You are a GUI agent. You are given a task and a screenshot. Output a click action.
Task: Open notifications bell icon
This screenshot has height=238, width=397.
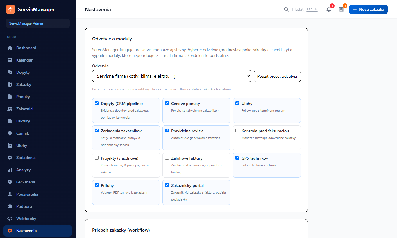(x=329, y=9)
